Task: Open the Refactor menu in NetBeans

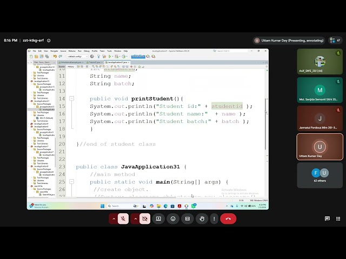Action: [x=72, y=51]
